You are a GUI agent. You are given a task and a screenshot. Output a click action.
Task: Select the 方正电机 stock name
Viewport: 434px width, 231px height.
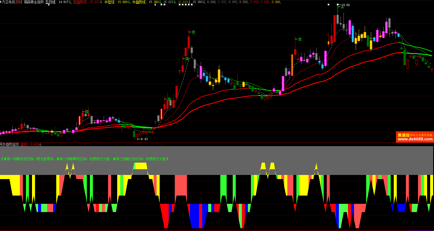point(9,2)
